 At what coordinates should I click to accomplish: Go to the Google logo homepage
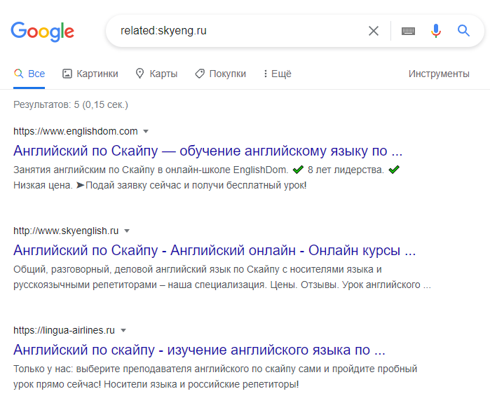click(43, 32)
